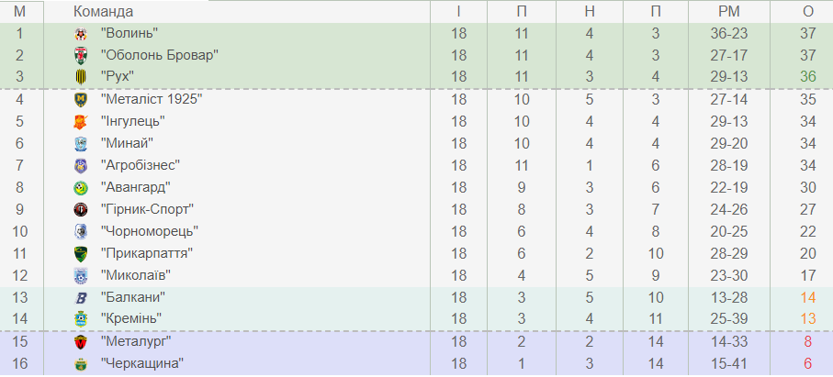The height and width of the screenshot is (377, 833).
Task: Click the Hirnyk-Sport club crest
Action: (x=81, y=209)
